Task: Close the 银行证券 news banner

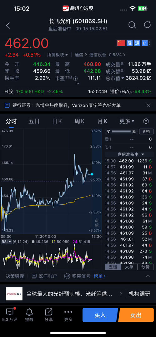Action: (x=148, y=105)
